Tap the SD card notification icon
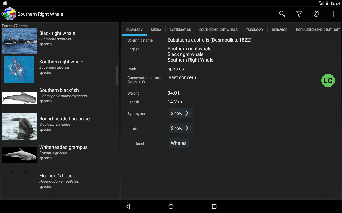The height and width of the screenshot is (213, 342). 5,3
